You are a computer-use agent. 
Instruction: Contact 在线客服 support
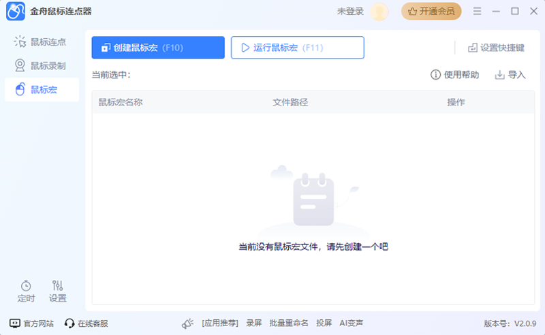(x=87, y=323)
